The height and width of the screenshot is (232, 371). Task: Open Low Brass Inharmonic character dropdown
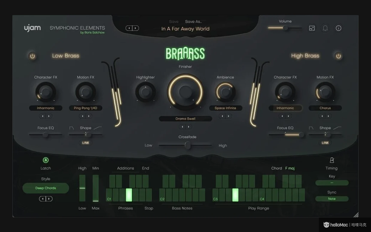pos(46,108)
